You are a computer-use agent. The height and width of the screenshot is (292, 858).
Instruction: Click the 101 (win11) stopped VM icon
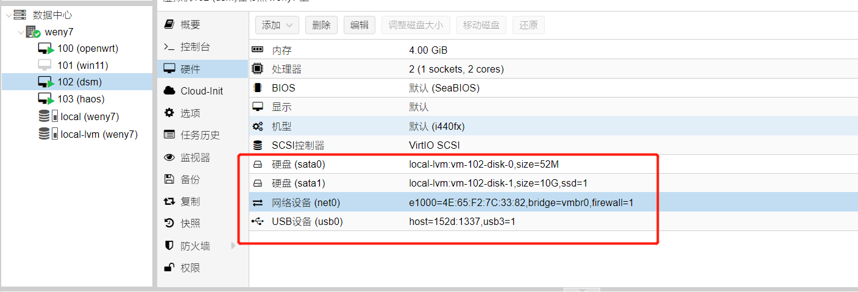pos(45,65)
